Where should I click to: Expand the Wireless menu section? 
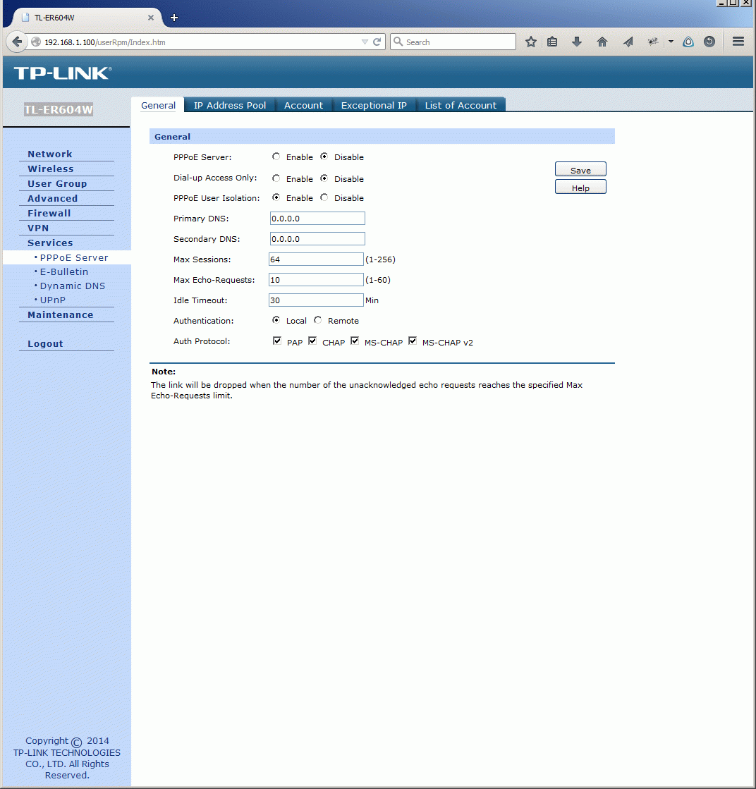pos(50,169)
